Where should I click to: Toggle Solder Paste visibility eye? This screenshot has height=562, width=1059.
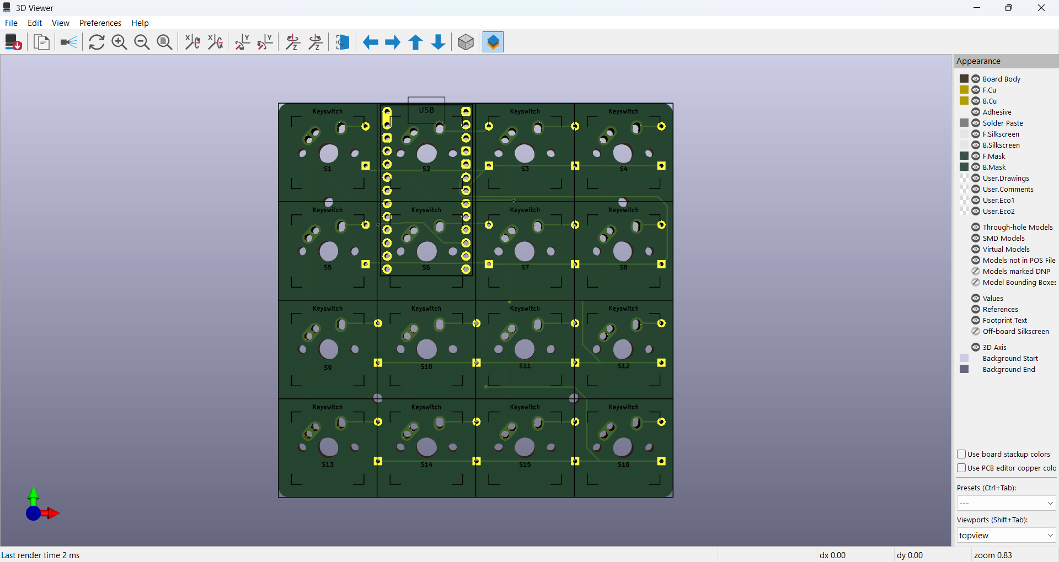976,123
